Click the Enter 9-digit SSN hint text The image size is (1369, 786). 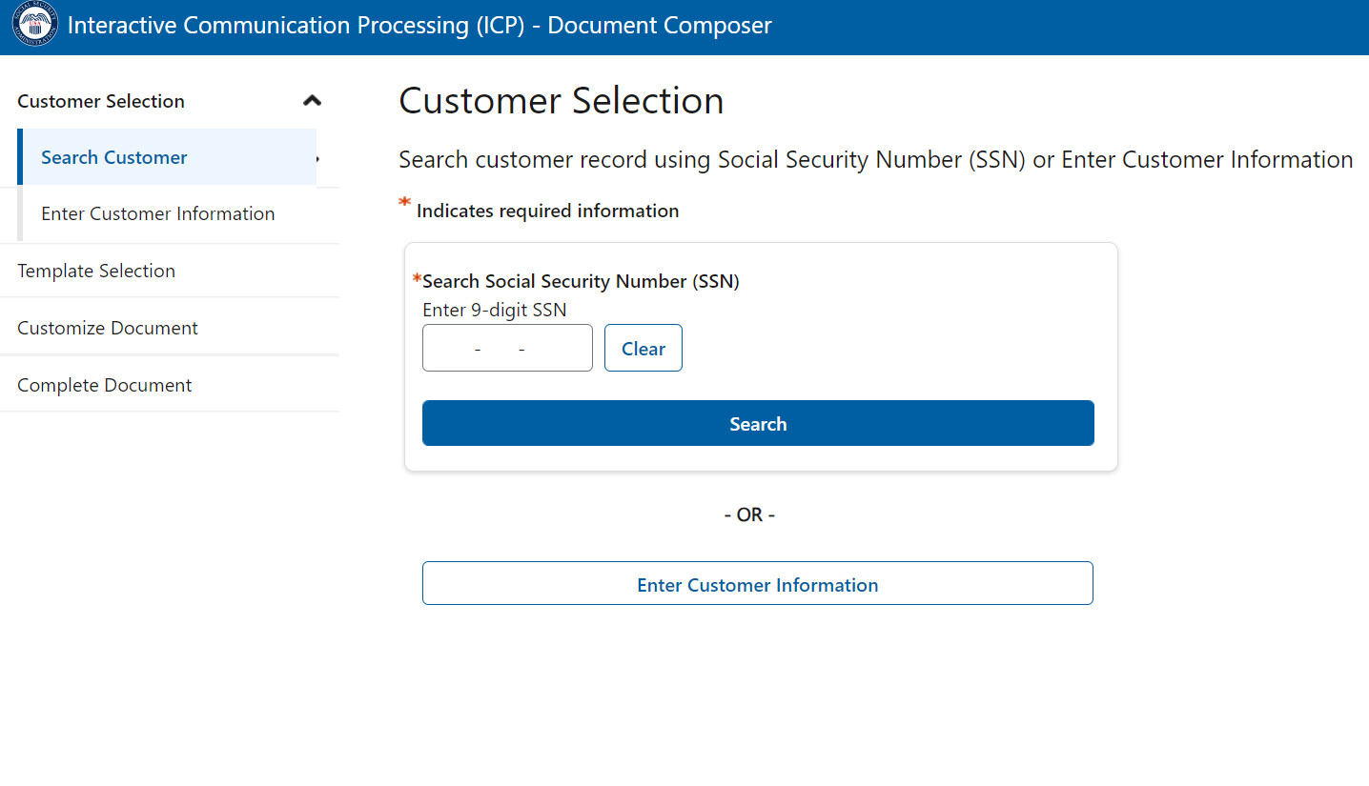coord(494,310)
